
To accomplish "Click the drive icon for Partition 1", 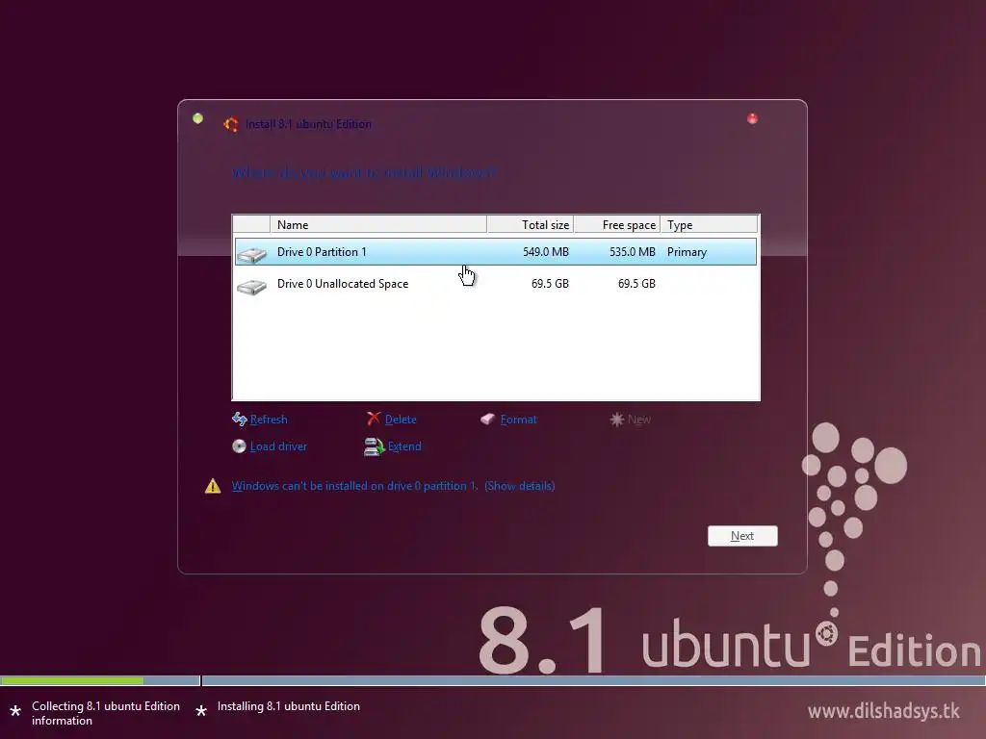I will click(x=251, y=254).
